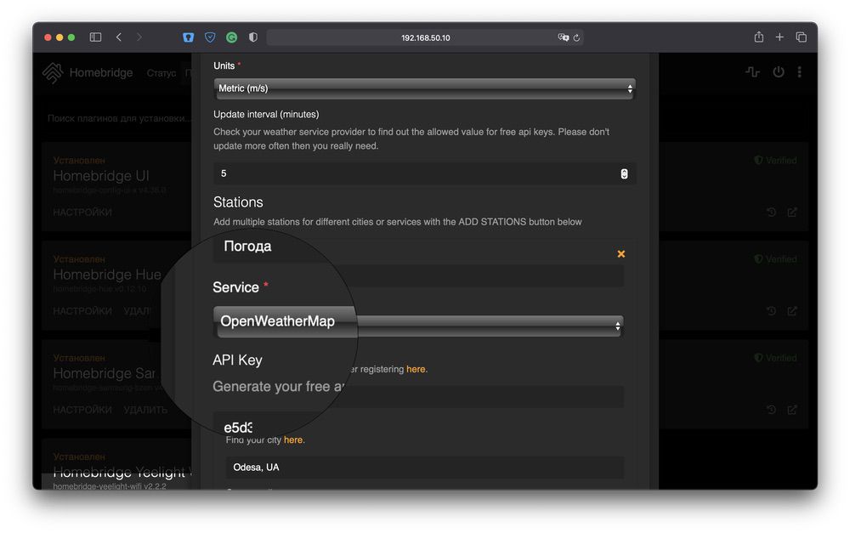The image size is (850, 533).
Task: Open НАСТРОЙКИ for Homebridge Samsung plugin
Action: click(x=82, y=410)
